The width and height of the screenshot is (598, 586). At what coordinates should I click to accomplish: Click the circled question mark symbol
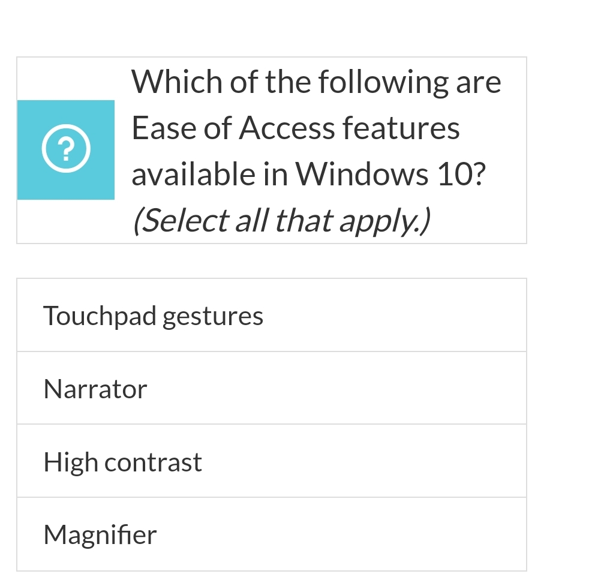[x=66, y=148]
